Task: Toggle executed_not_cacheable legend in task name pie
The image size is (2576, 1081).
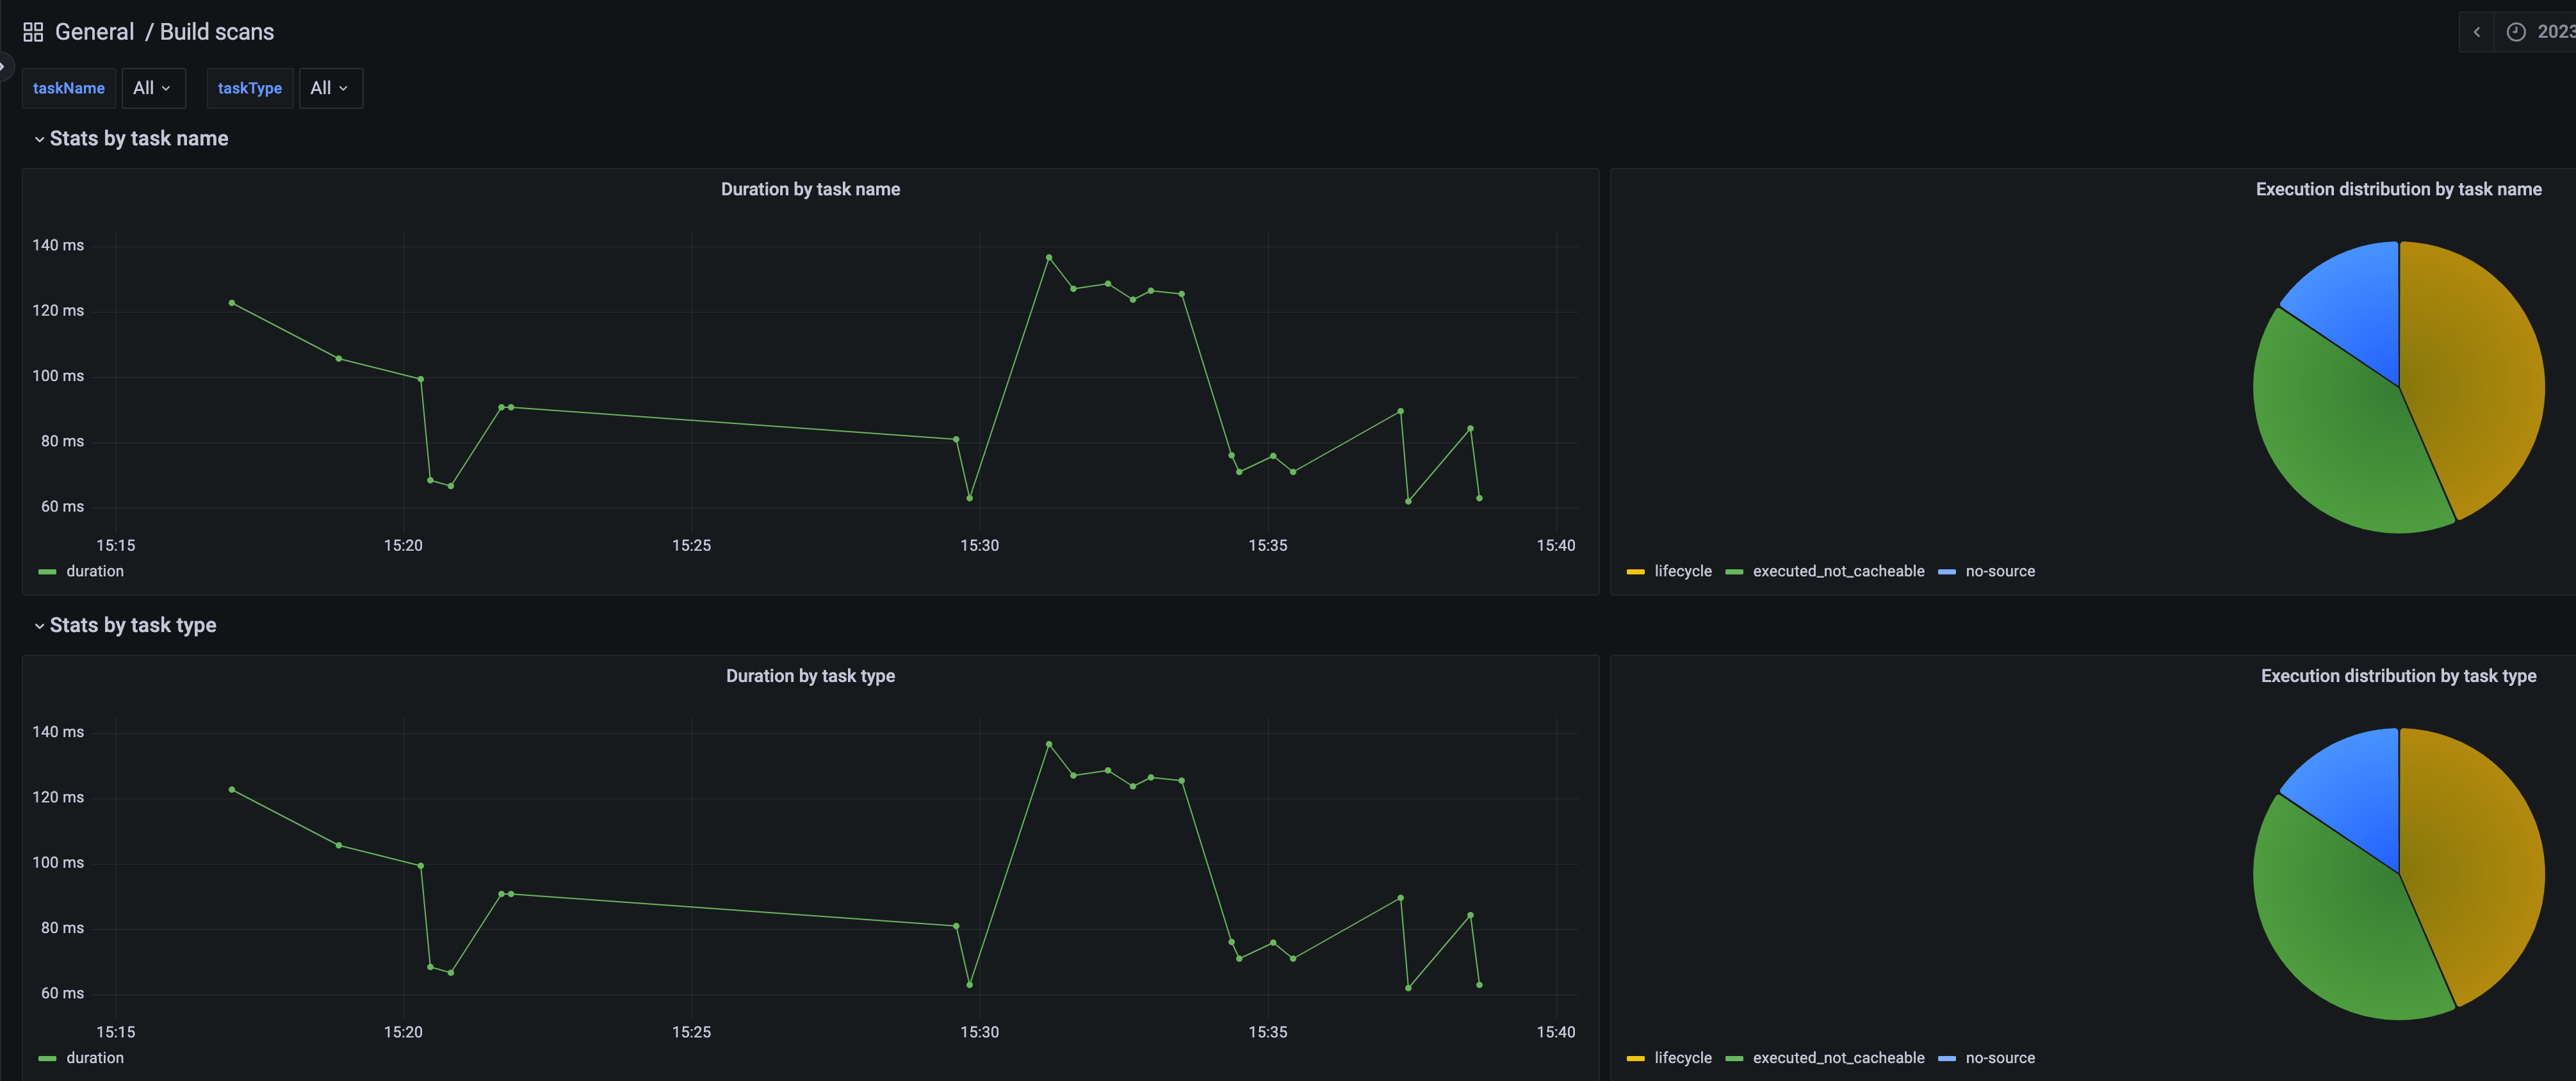Action: tap(1838, 571)
